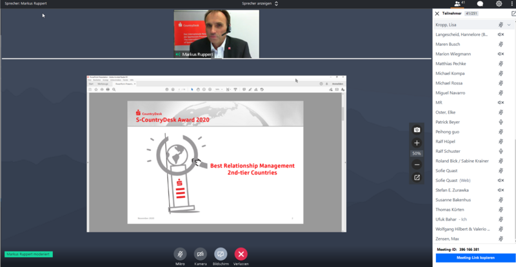
Task: Open the settings gear icon
Action: (499, 4)
